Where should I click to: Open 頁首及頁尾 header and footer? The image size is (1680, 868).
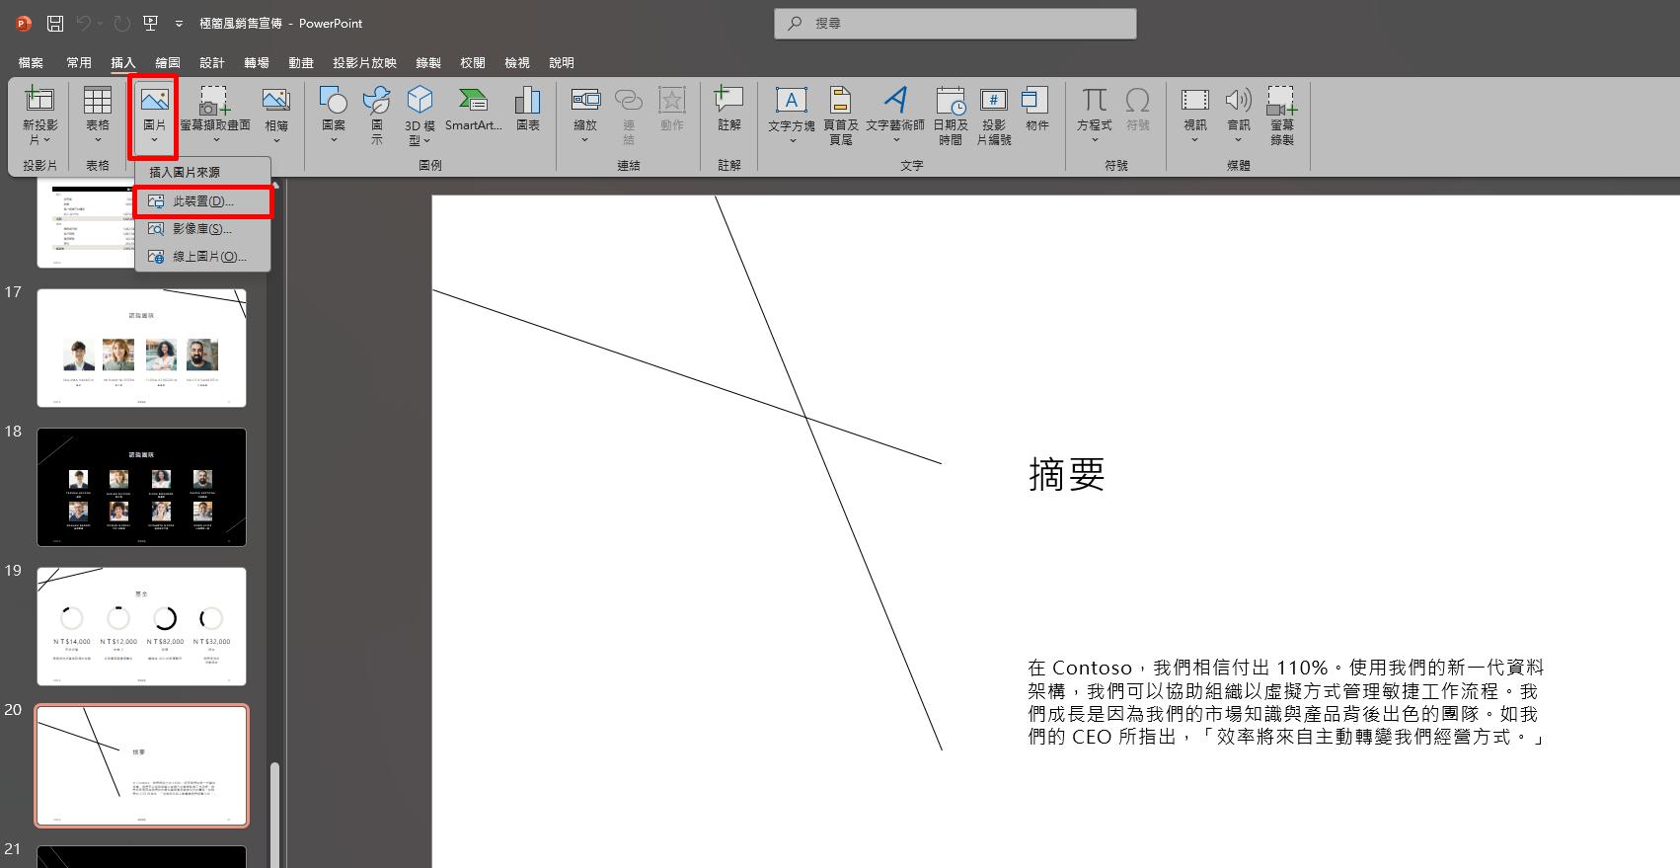tap(840, 116)
